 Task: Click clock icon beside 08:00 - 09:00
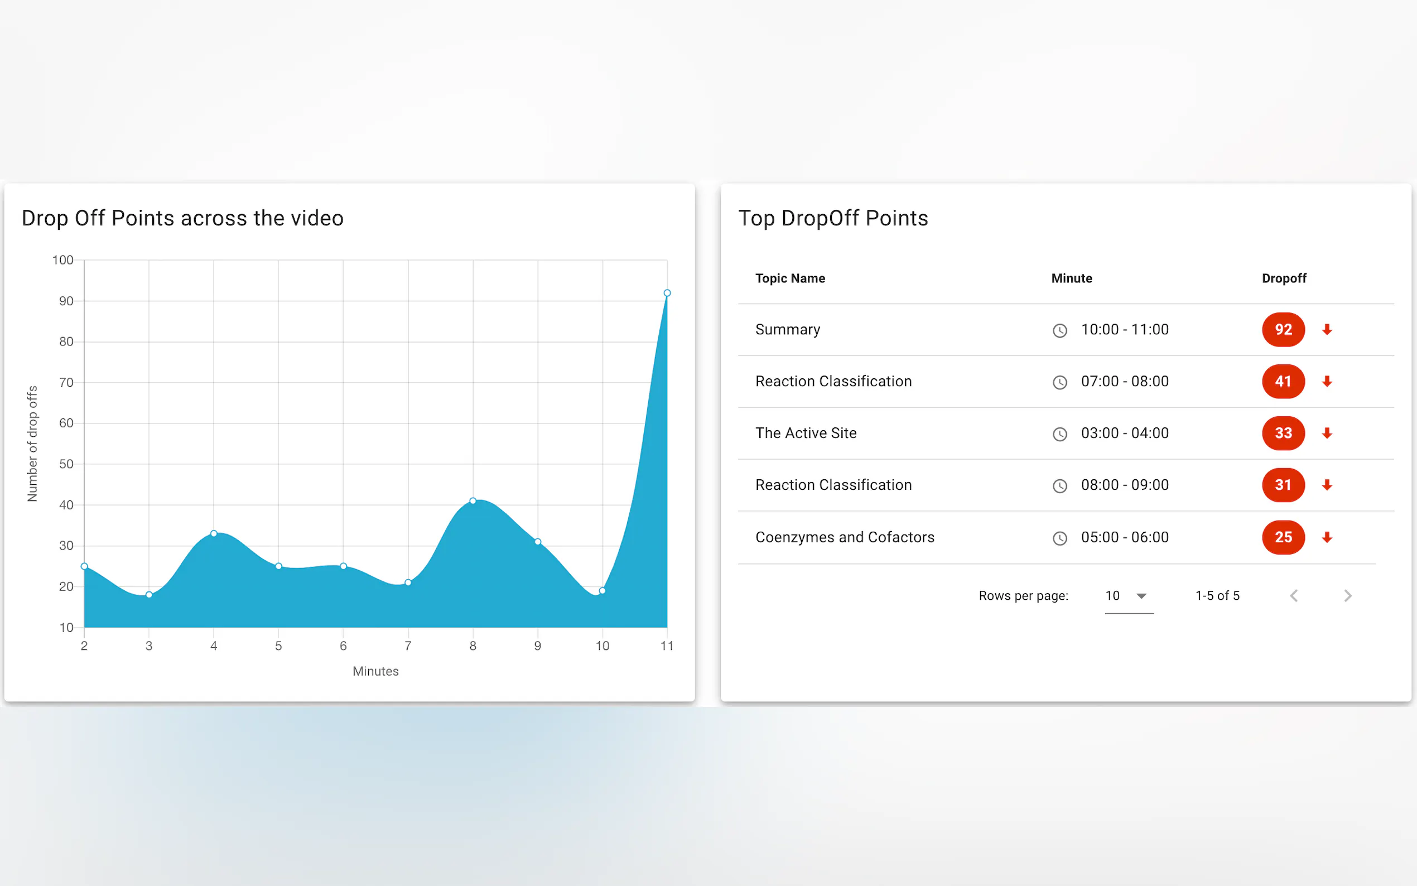1059,486
